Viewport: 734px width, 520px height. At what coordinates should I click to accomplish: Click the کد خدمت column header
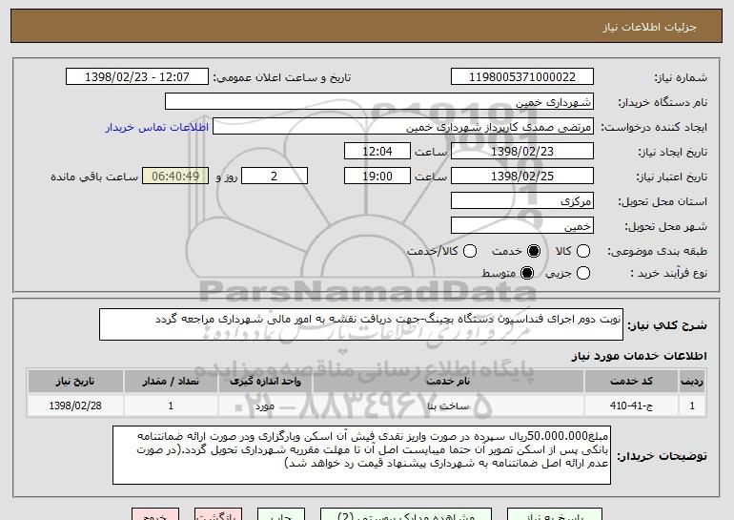[x=631, y=382]
